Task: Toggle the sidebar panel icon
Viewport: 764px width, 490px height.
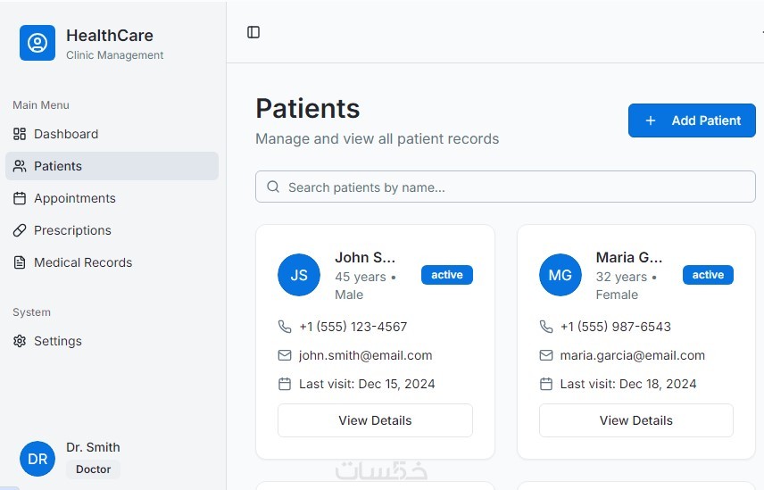Action: 253,32
